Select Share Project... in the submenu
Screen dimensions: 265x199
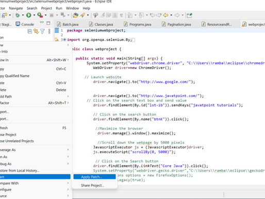click(94, 186)
